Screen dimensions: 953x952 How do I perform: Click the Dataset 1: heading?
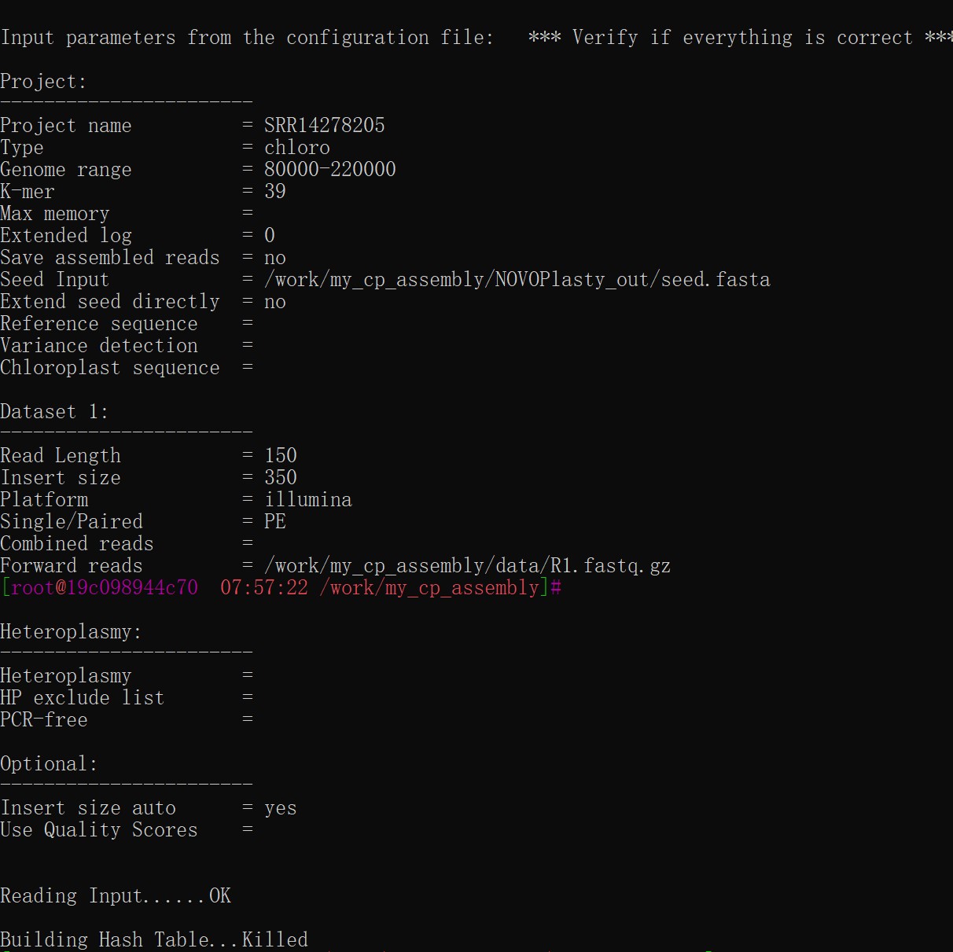[x=54, y=412]
